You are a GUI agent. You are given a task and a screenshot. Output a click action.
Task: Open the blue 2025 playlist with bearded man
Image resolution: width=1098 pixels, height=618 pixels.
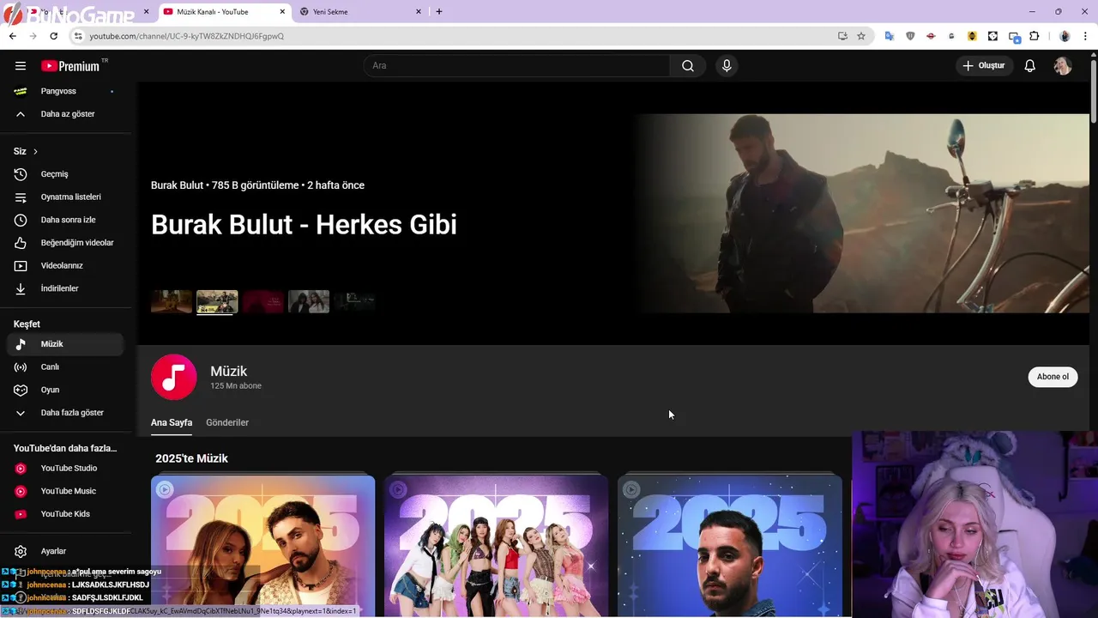pyautogui.click(x=730, y=546)
